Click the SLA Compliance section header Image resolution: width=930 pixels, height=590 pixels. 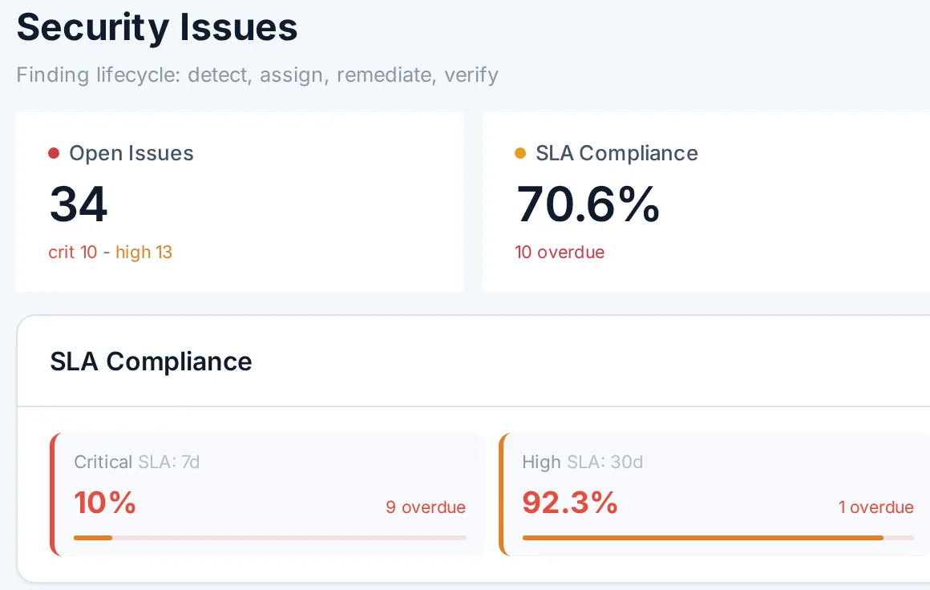click(151, 361)
